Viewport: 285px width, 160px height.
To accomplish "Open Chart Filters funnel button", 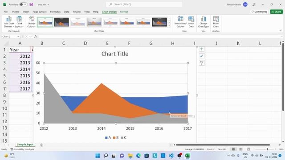I will click(202, 63).
